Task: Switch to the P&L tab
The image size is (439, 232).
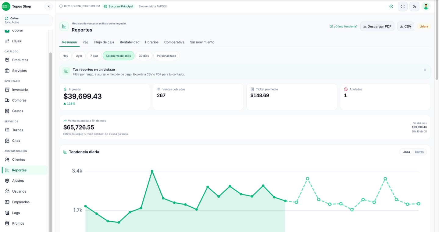Action: [x=85, y=42]
